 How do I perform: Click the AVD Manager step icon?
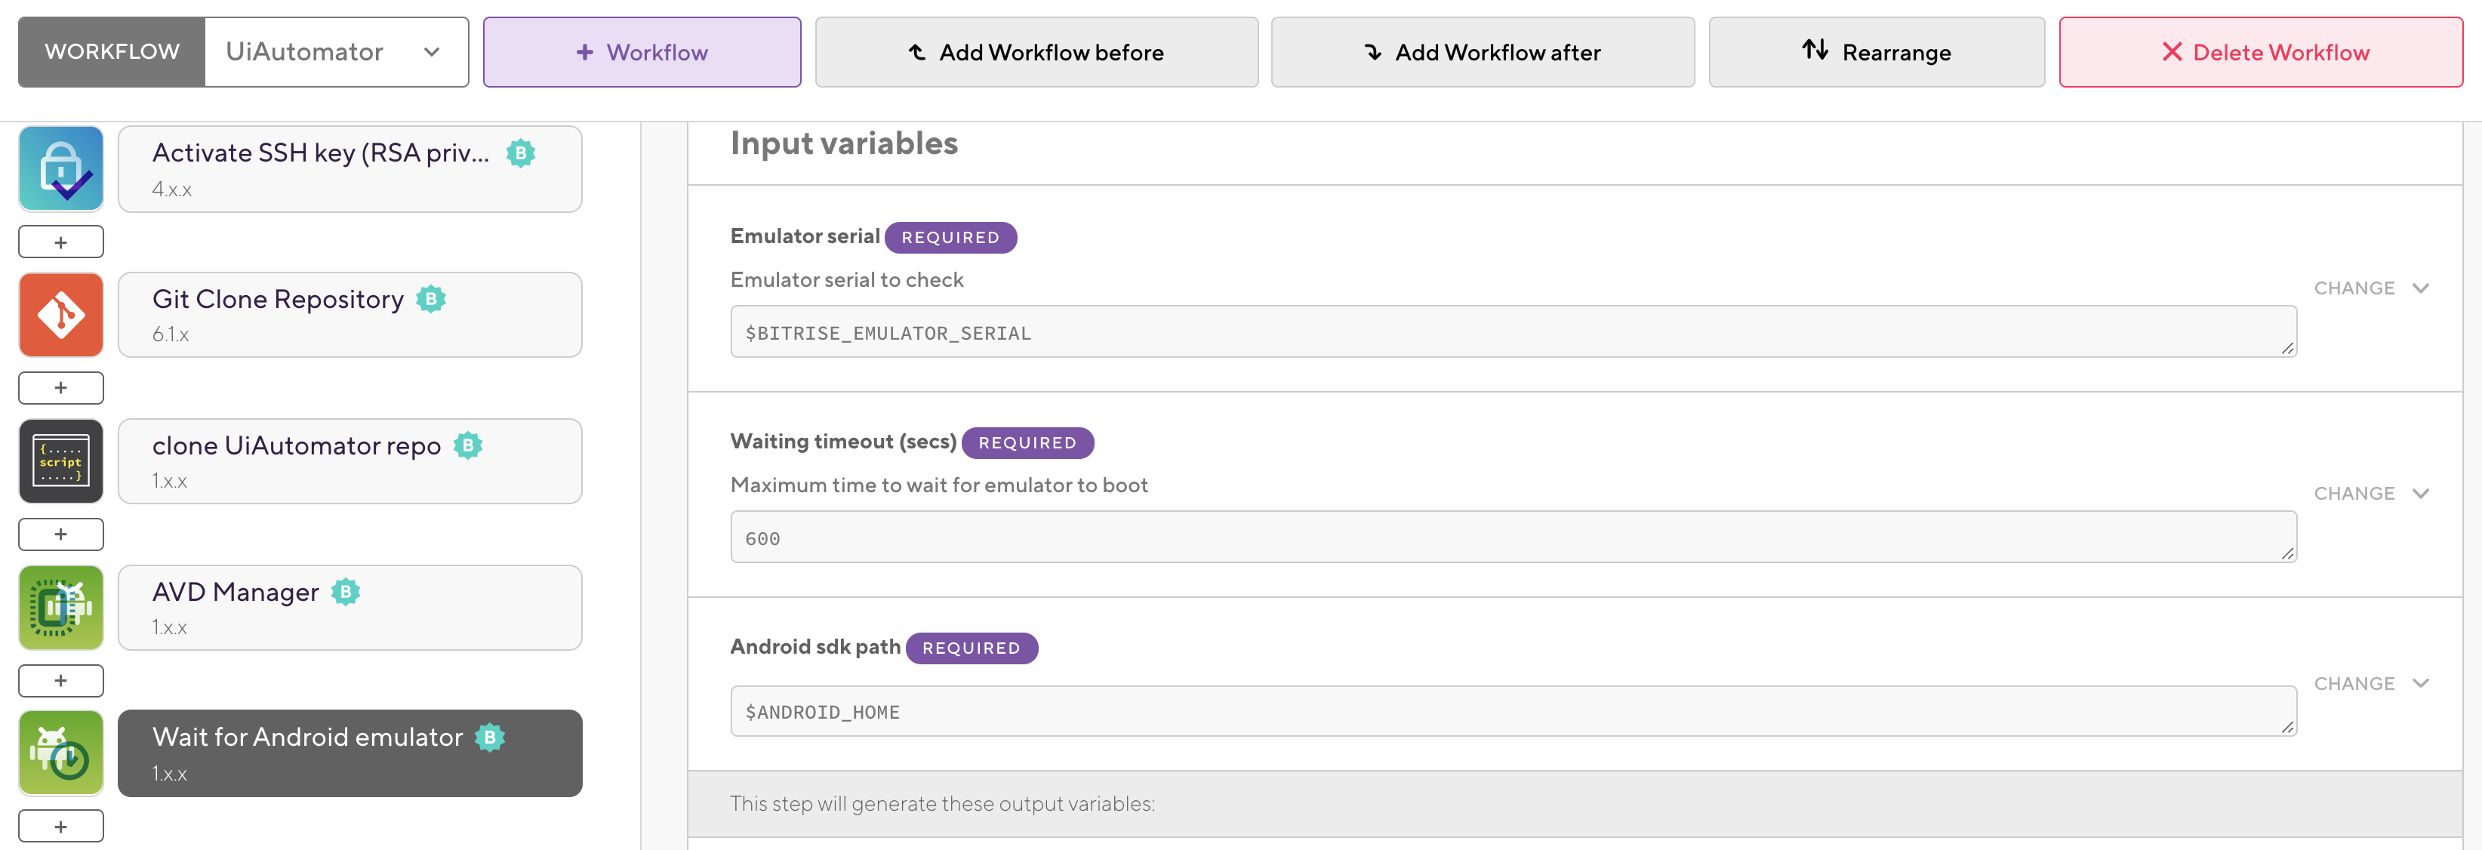pos(60,607)
